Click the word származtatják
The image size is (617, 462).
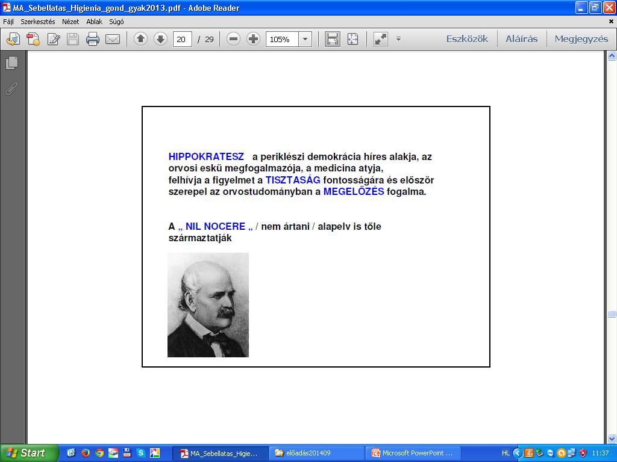tap(200, 238)
